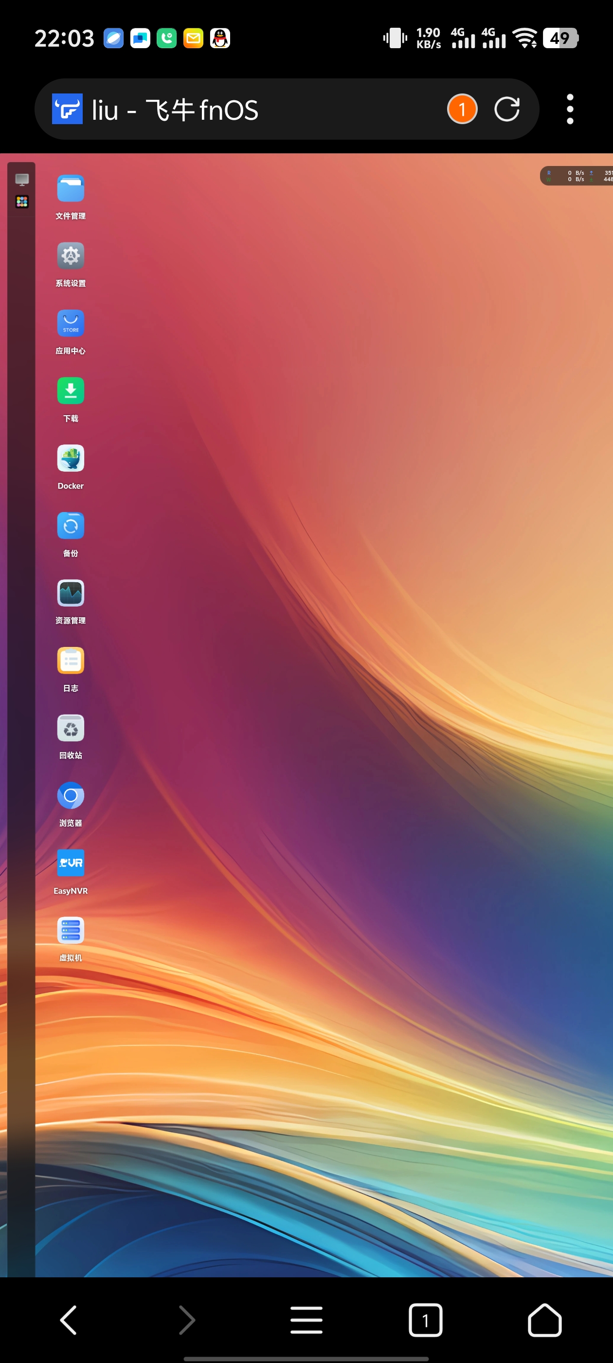Open the 回收站 recycle bin
This screenshot has height=1363, width=613.
[71, 728]
